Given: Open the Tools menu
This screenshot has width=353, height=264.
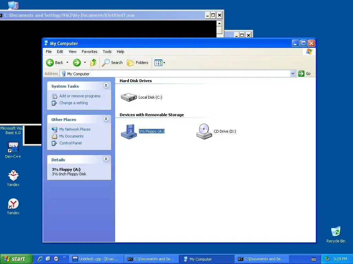Looking at the screenshot, I should coord(107,52).
